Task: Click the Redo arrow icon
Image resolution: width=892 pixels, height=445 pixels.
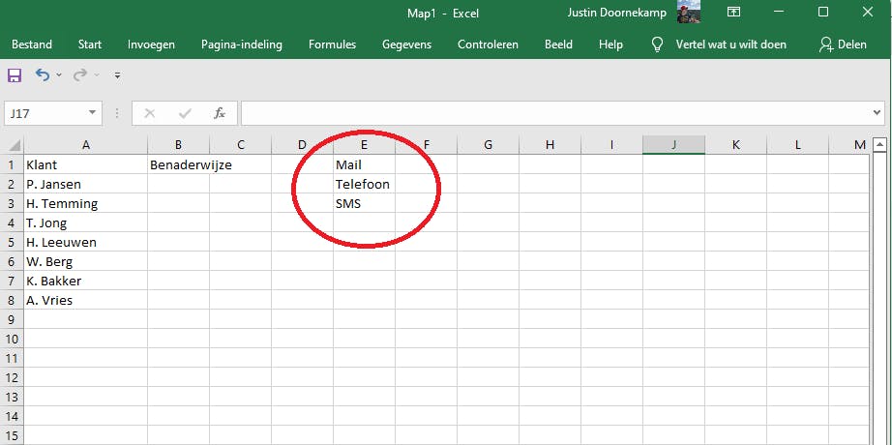Action: [x=80, y=74]
